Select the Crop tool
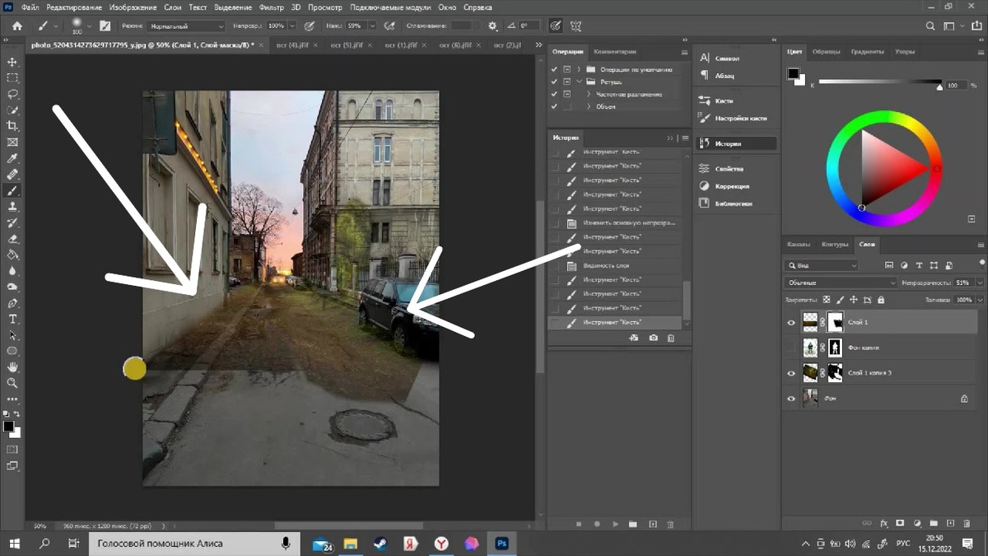988x556 pixels. point(12,126)
